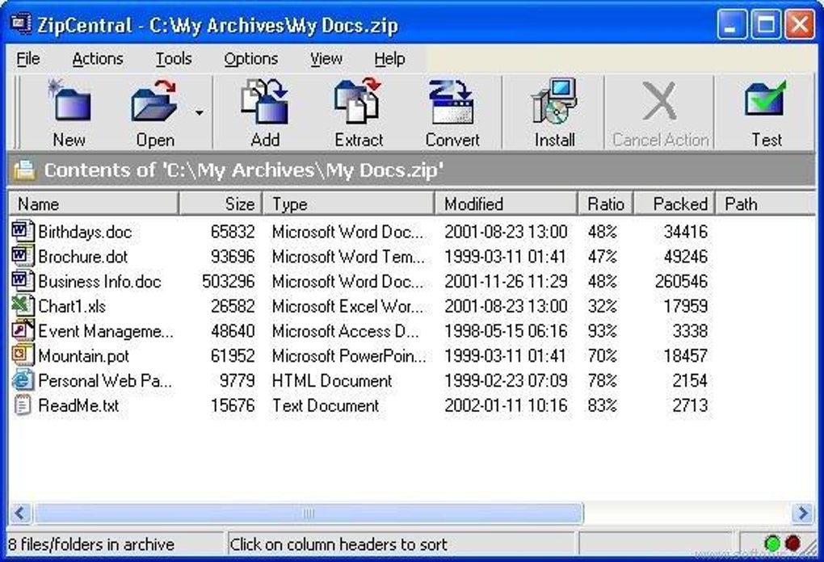Click the Install toolbar icon
Screen dimensions: 824x562
(x=554, y=101)
